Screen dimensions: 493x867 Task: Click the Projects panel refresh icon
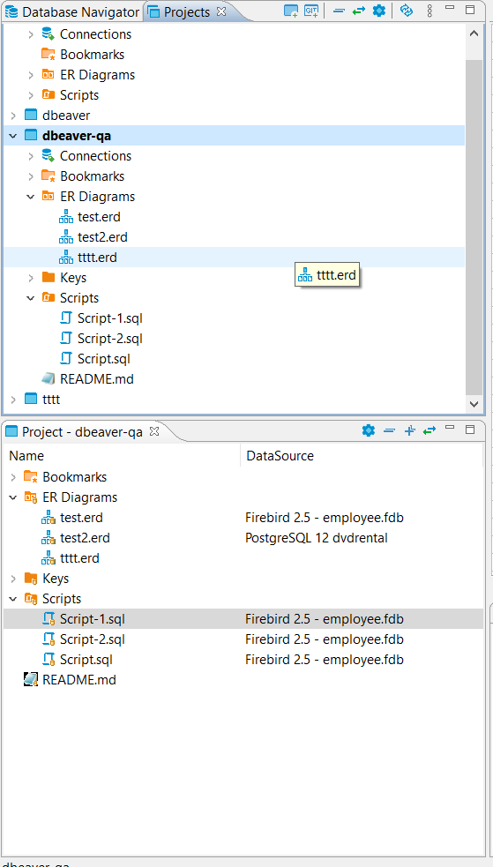pos(407,11)
